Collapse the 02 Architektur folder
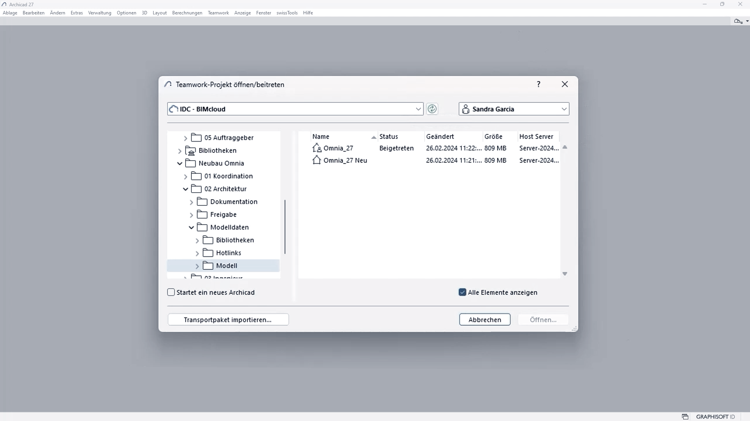This screenshot has width=750, height=421. click(x=186, y=189)
